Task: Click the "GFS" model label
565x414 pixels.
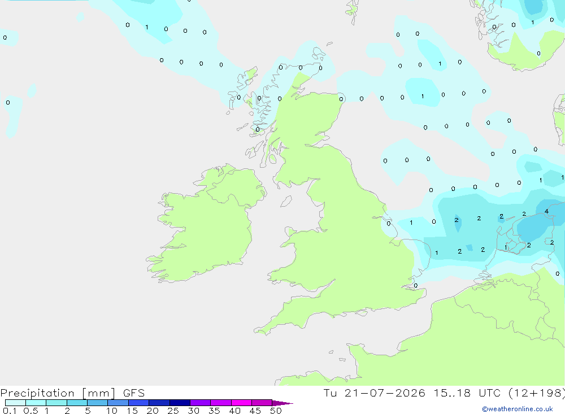Action: [134, 393]
